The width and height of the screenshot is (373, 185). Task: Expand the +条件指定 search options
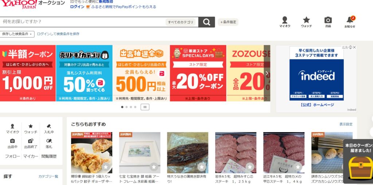228,22
